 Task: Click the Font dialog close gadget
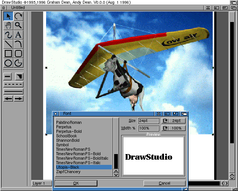tap(55, 114)
